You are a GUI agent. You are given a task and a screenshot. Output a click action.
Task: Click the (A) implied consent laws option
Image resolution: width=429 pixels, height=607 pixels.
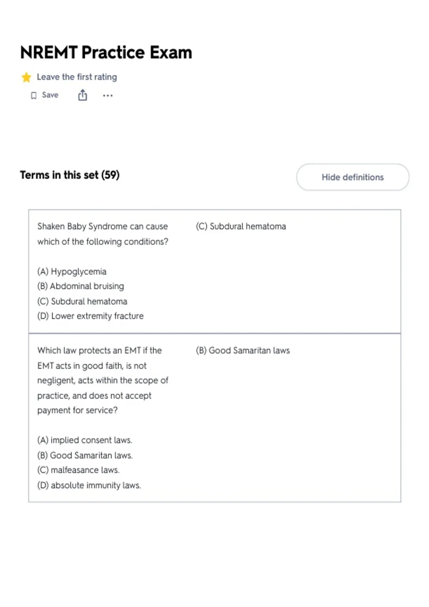click(85, 440)
